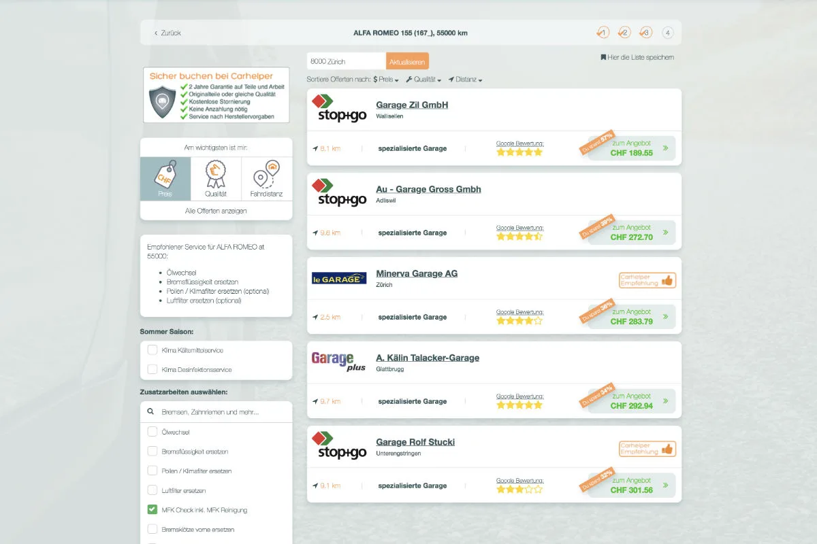The width and height of the screenshot is (817, 544).
Task: Click the star rating of Minerva Garage AG
Action: [x=519, y=321]
